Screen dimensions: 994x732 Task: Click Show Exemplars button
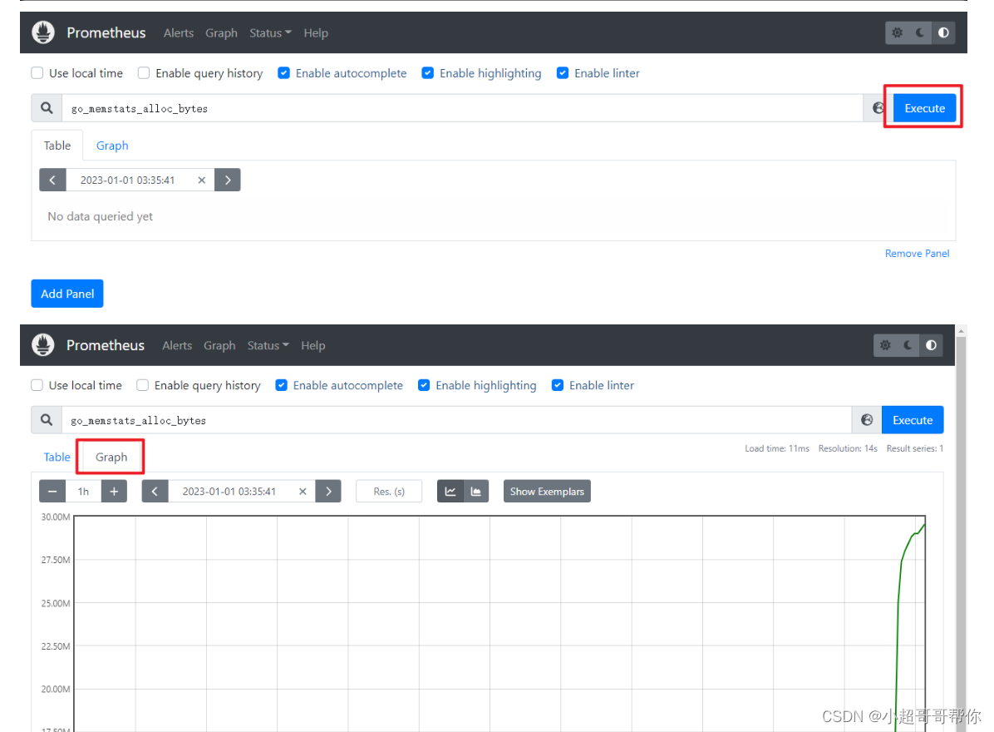click(x=547, y=492)
